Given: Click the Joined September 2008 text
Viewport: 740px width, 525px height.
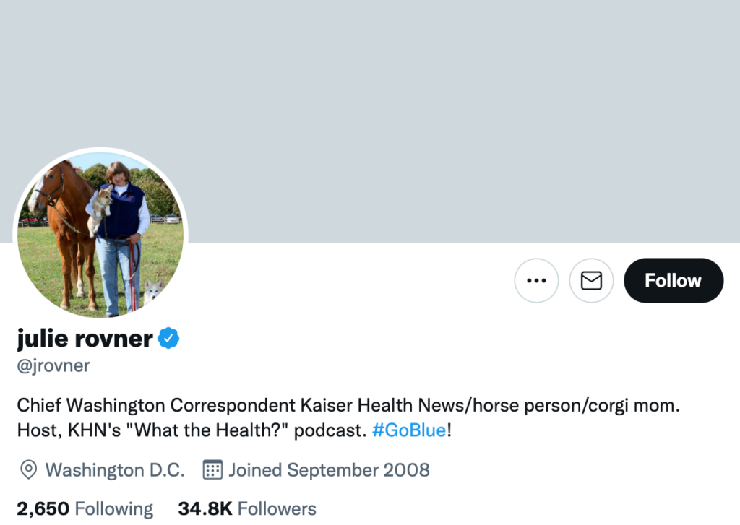Looking at the screenshot, I should tap(329, 470).
